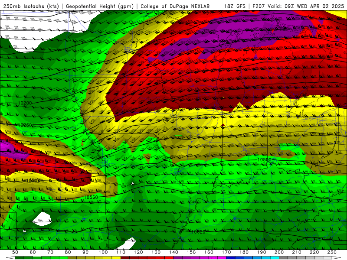Viewport: 347px width, 260px height.
Task: Click the 100 knot color bar label
Action: 103,252
